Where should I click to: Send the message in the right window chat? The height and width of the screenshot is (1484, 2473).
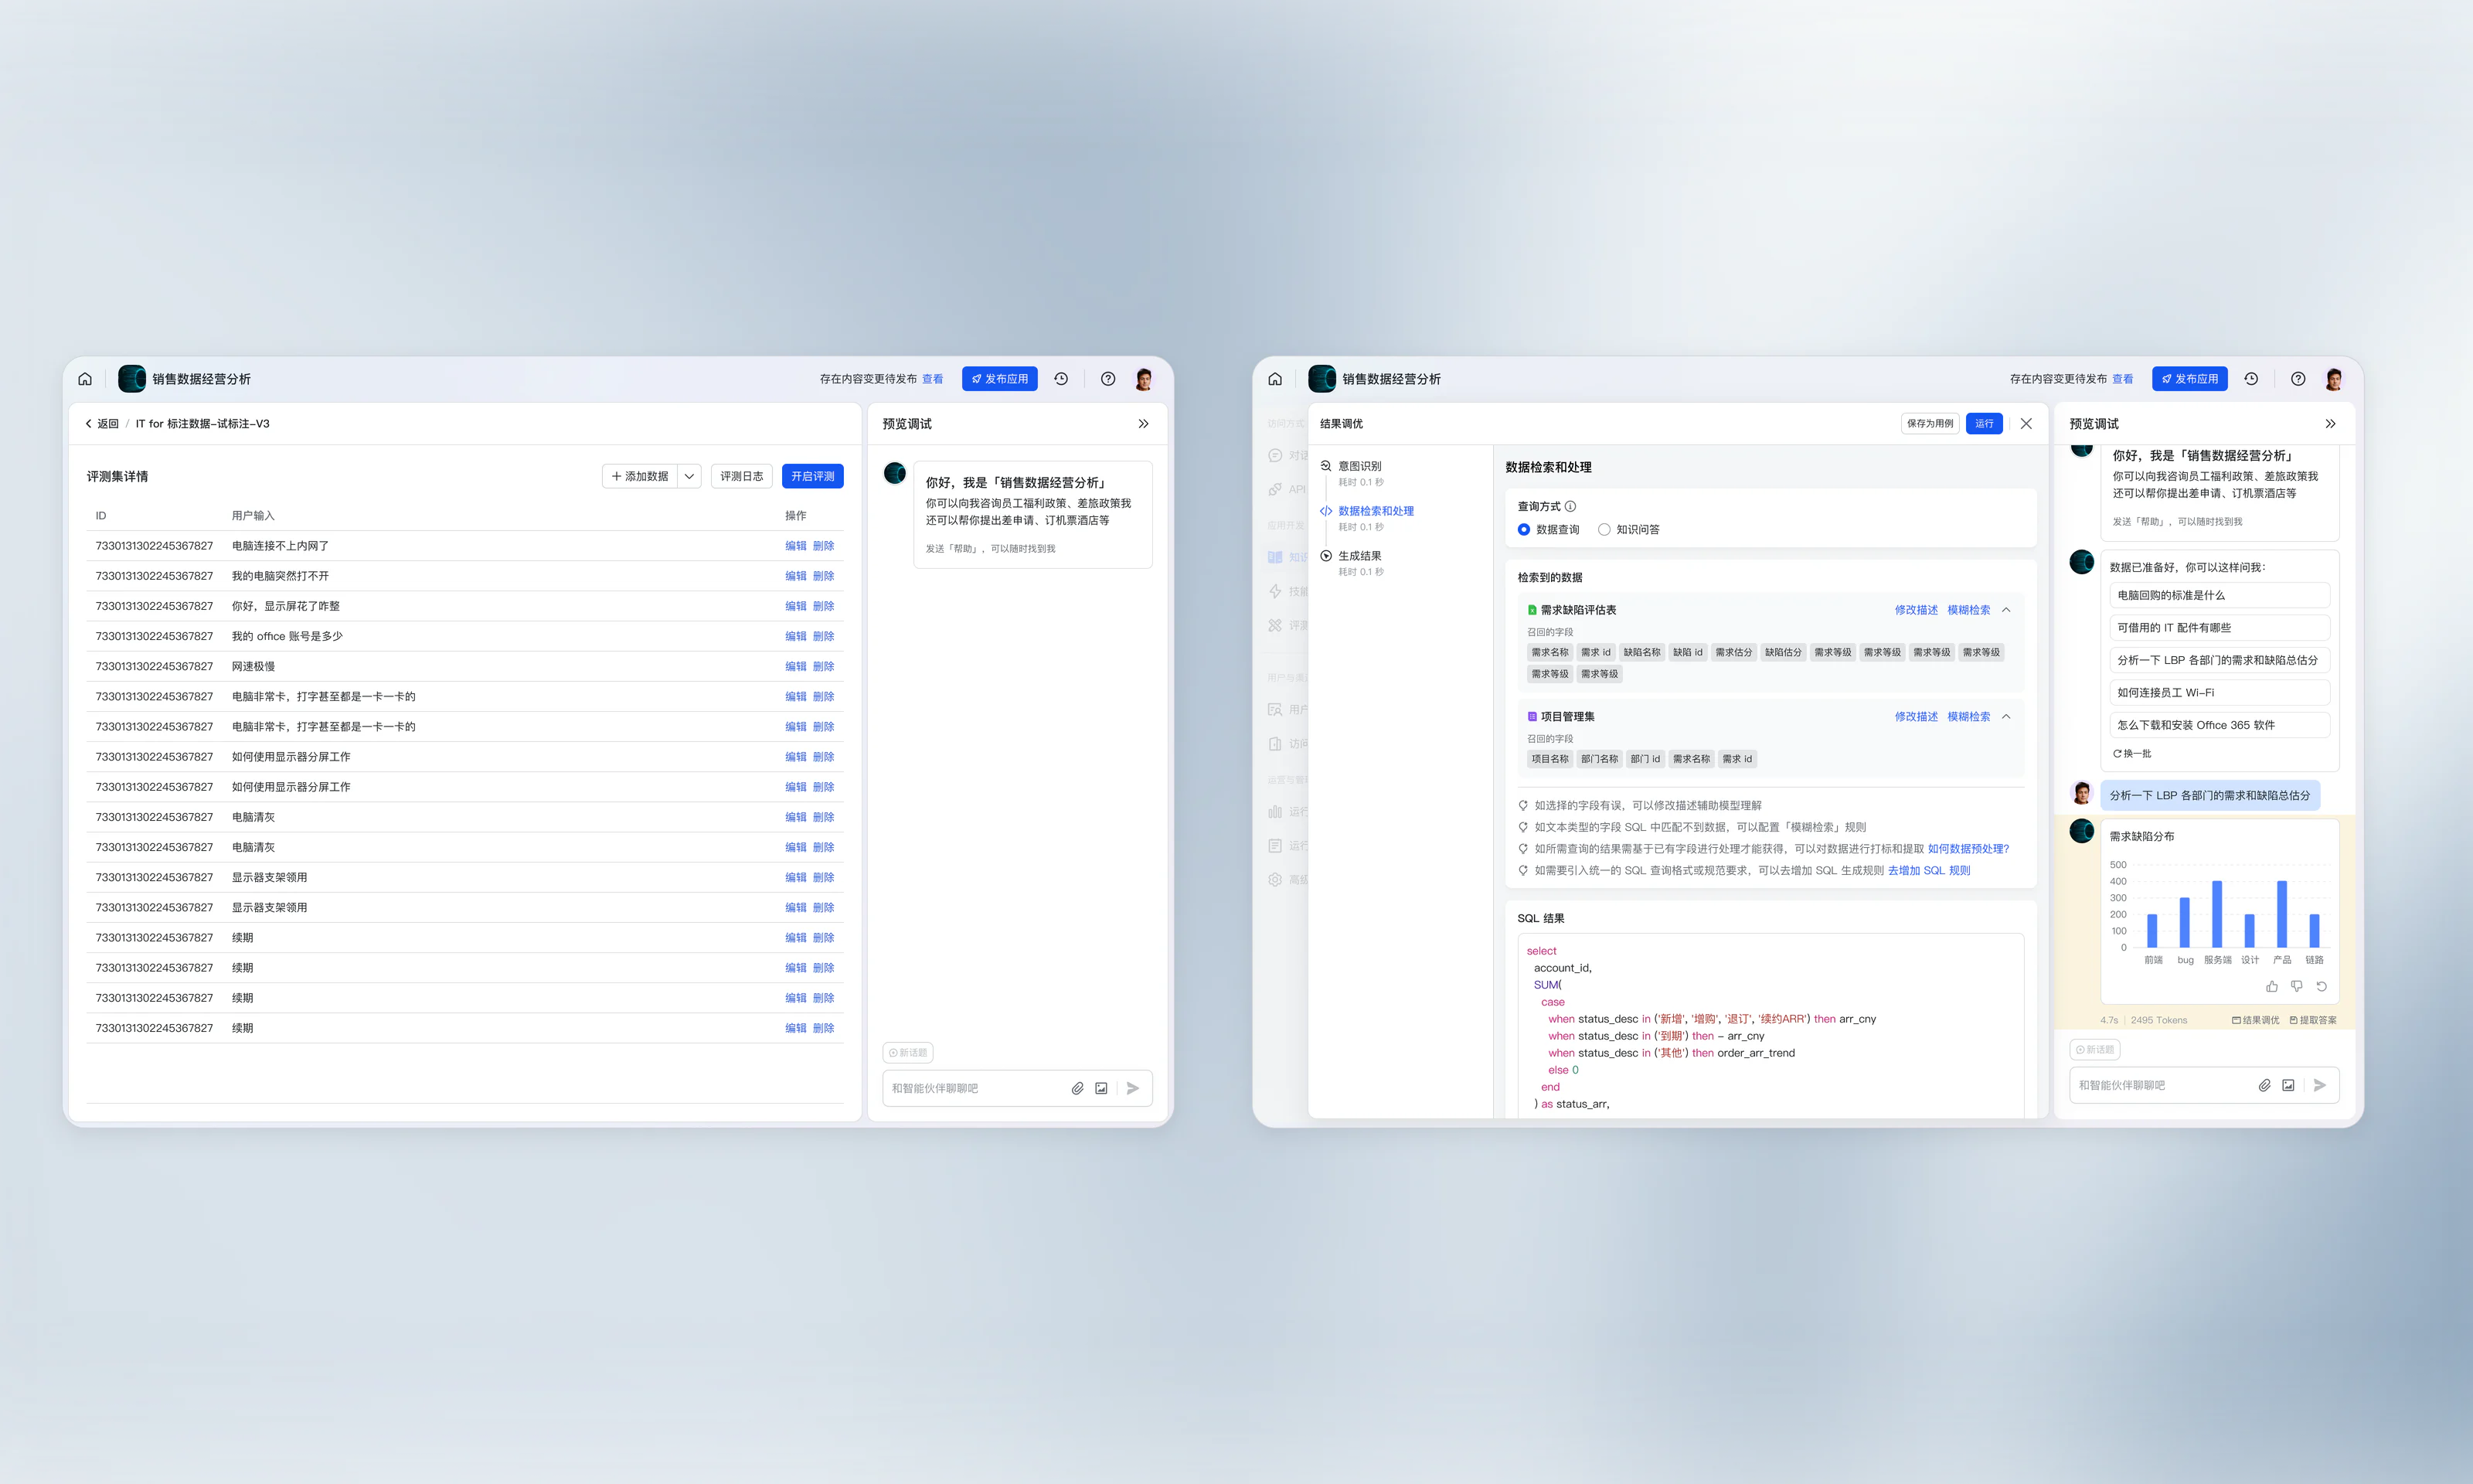click(2320, 1085)
